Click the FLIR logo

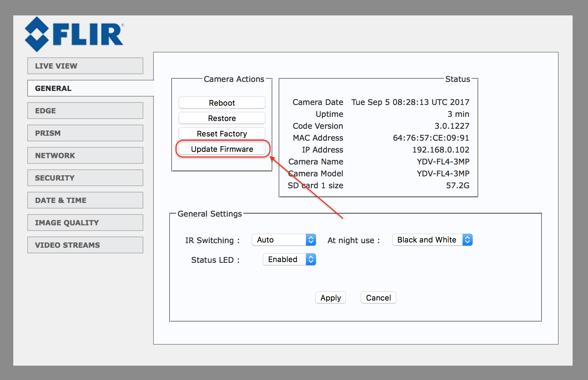(x=74, y=34)
